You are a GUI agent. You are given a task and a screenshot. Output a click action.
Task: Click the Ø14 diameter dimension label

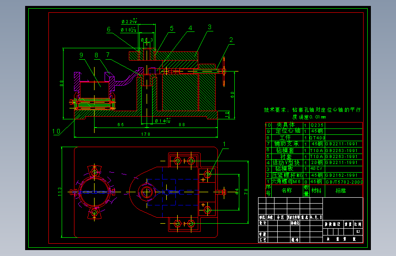coord(163,121)
